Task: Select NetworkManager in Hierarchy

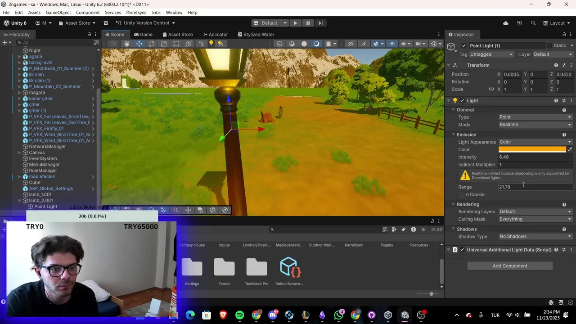Action: point(47,147)
